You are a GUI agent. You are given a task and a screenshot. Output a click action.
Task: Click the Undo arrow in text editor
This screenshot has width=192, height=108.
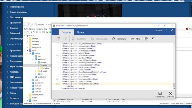(x=59, y=39)
